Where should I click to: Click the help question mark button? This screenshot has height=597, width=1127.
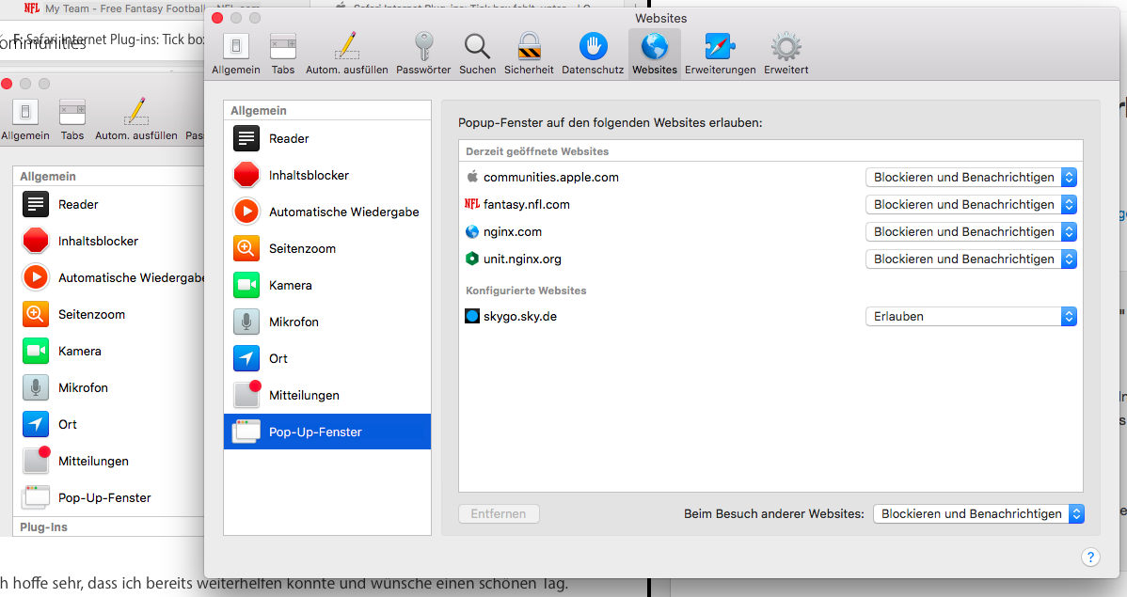coord(1090,558)
